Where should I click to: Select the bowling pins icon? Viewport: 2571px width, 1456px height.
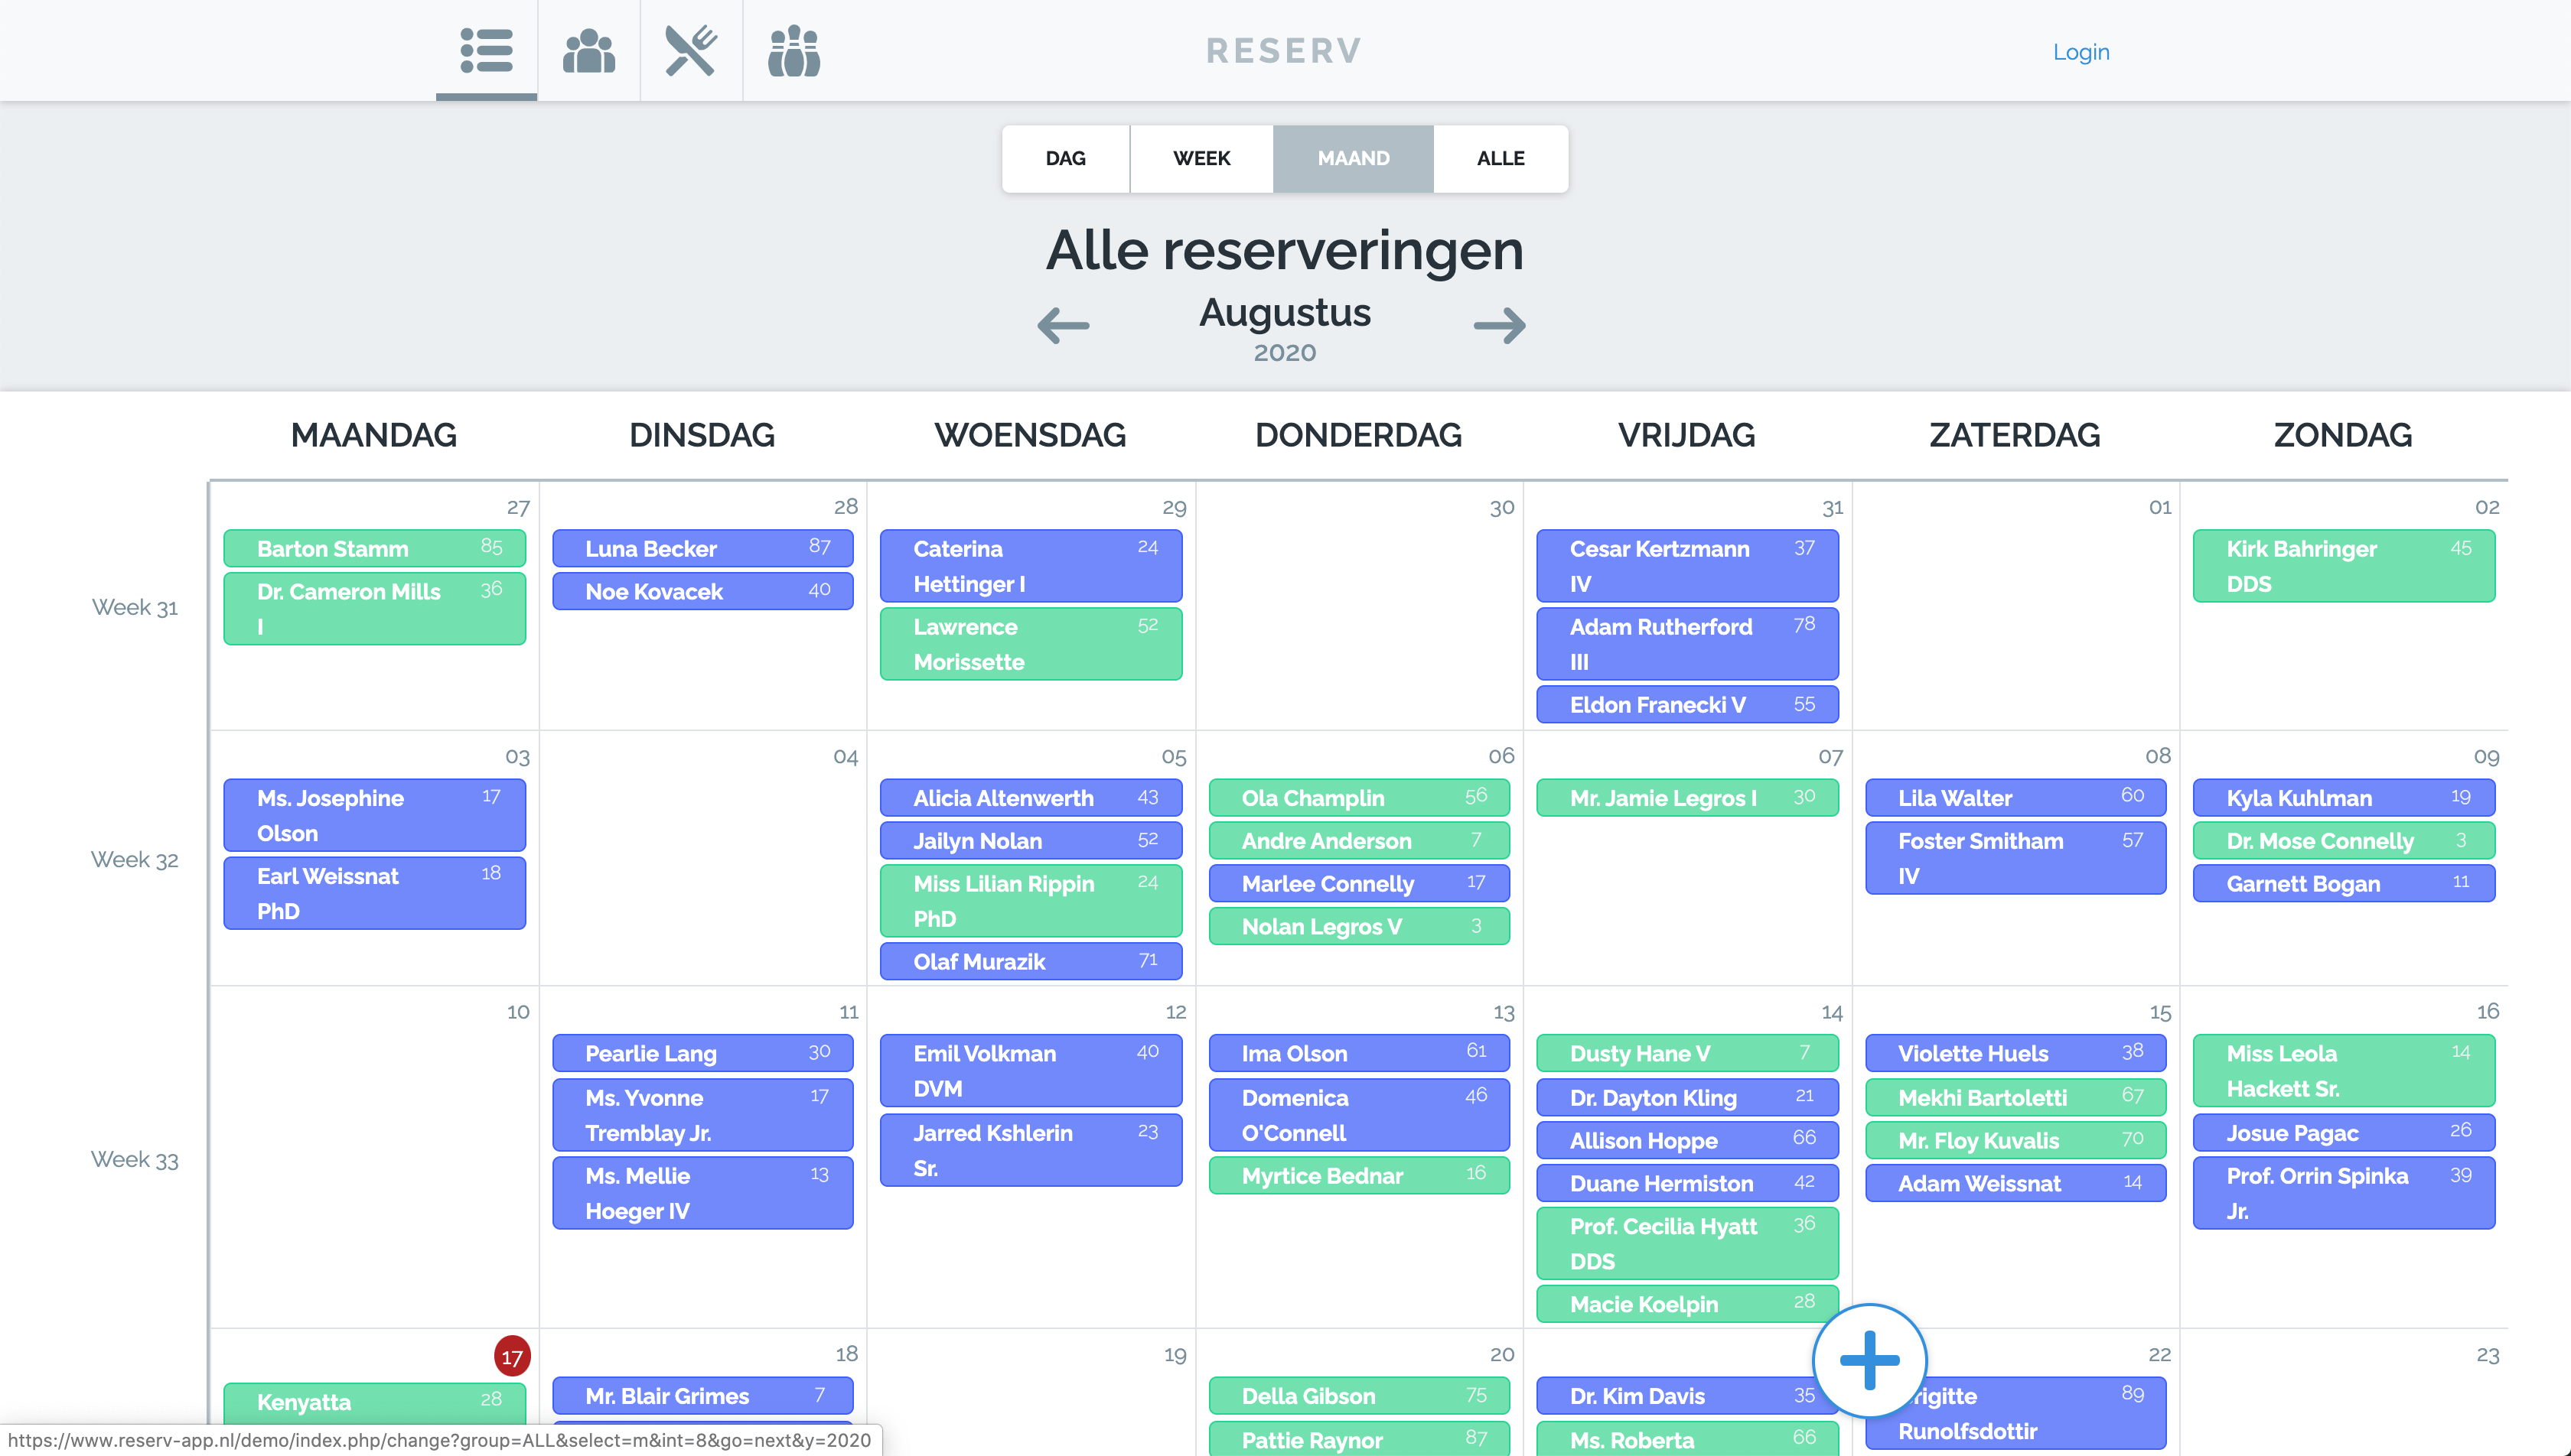pyautogui.click(x=793, y=50)
